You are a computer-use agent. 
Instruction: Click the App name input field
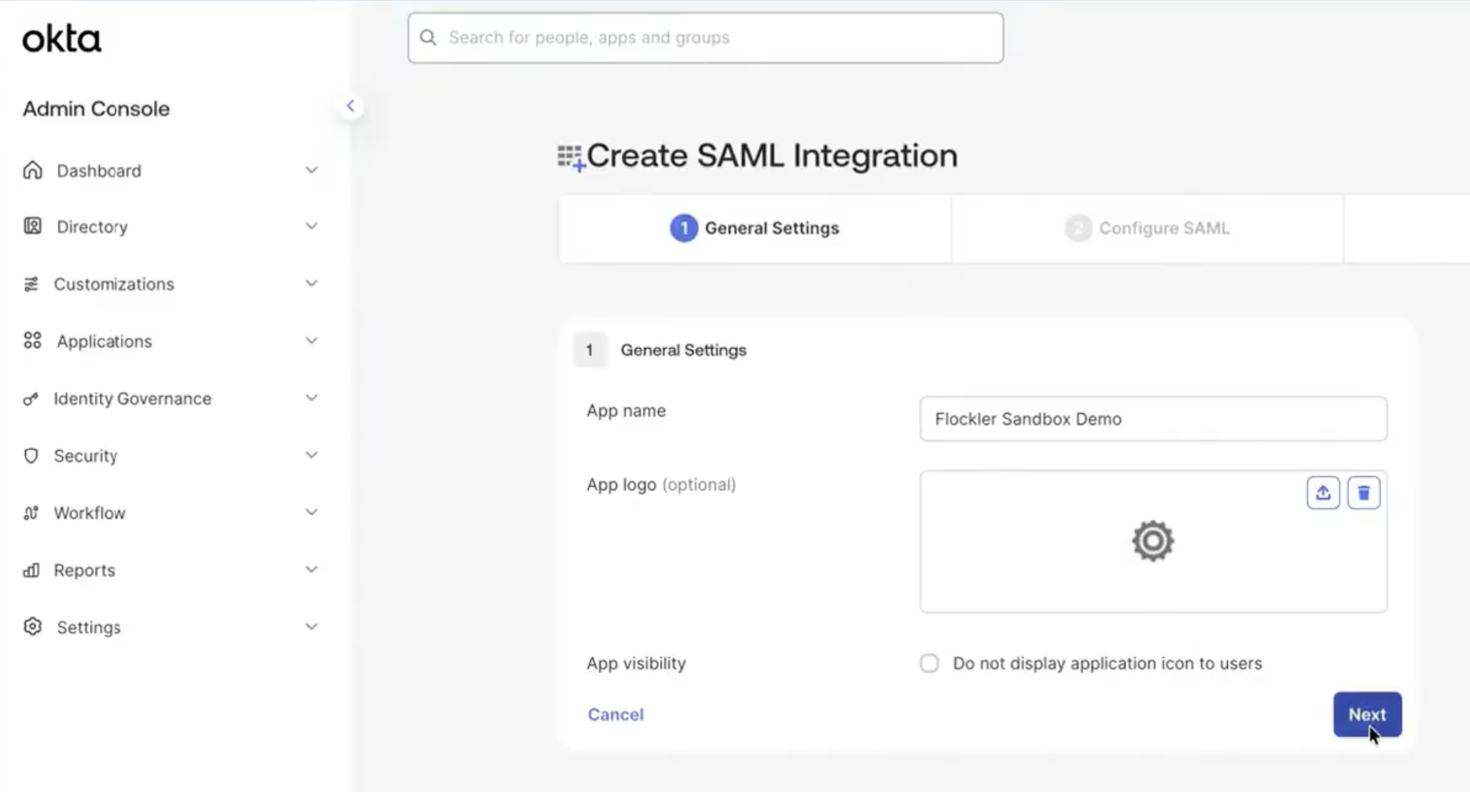tap(1153, 419)
